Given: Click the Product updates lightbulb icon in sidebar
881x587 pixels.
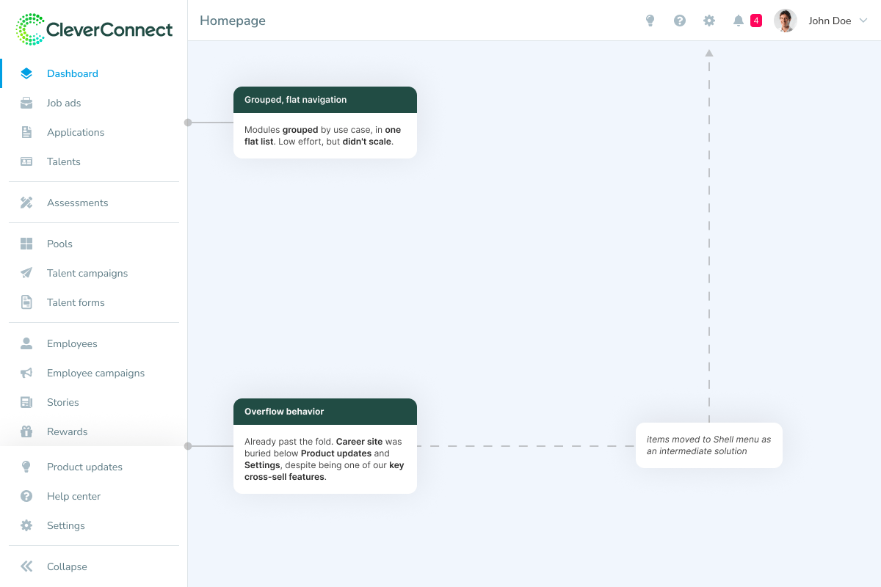Looking at the screenshot, I should [x=26, y=467].
